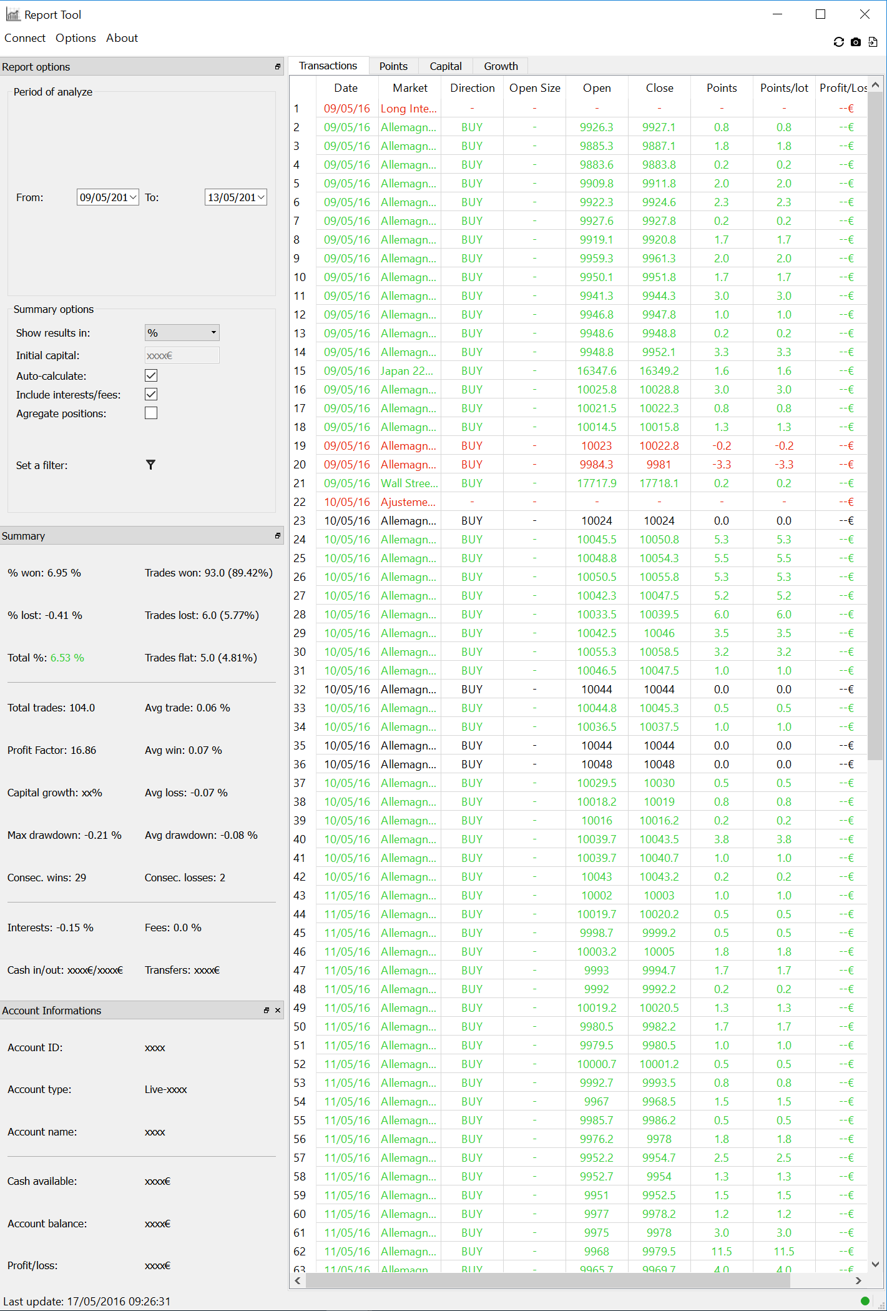Click the Initial capital input field
The height and width of the screenshot is (1311, 887).
[182, 355]
